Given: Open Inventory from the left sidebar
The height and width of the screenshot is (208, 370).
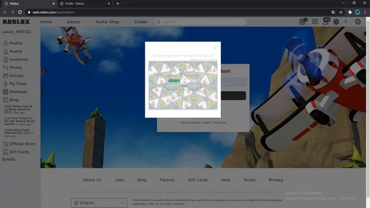Looking at the screenshot, I should click(16, 60).
